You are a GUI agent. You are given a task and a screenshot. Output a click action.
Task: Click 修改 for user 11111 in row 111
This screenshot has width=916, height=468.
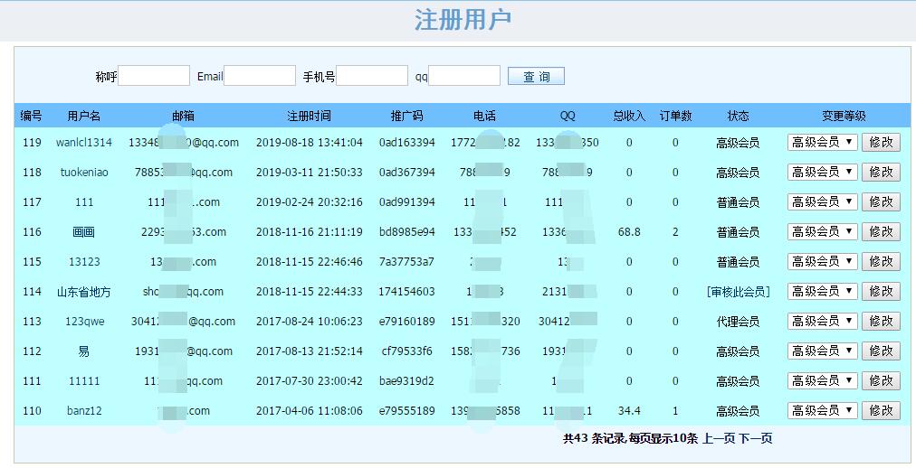pos(881,380)
